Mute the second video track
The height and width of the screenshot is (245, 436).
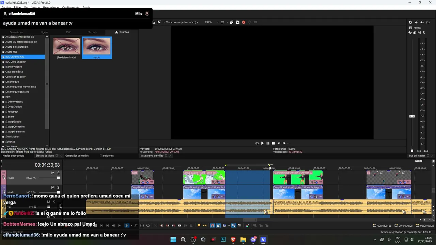pyautogui.click(x=53, y=187)
